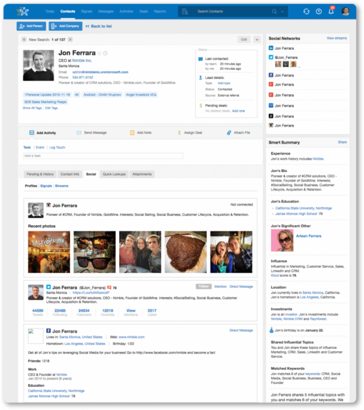The width and height of the screenshot is (364, 410).
Task: Click the sync refresh icon in header
Action: pyautogui.click(x=306, y=11)
